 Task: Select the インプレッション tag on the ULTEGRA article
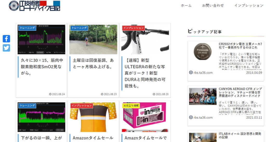(x=133, y=28)
